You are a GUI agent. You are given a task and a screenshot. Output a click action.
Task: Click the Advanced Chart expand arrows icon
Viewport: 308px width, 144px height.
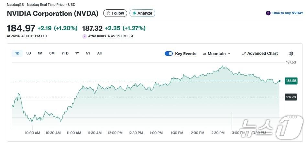[x=244, y=54]
